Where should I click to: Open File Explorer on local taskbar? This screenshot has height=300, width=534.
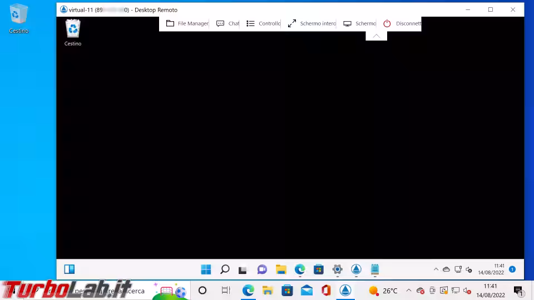click(x=268, y=291)
